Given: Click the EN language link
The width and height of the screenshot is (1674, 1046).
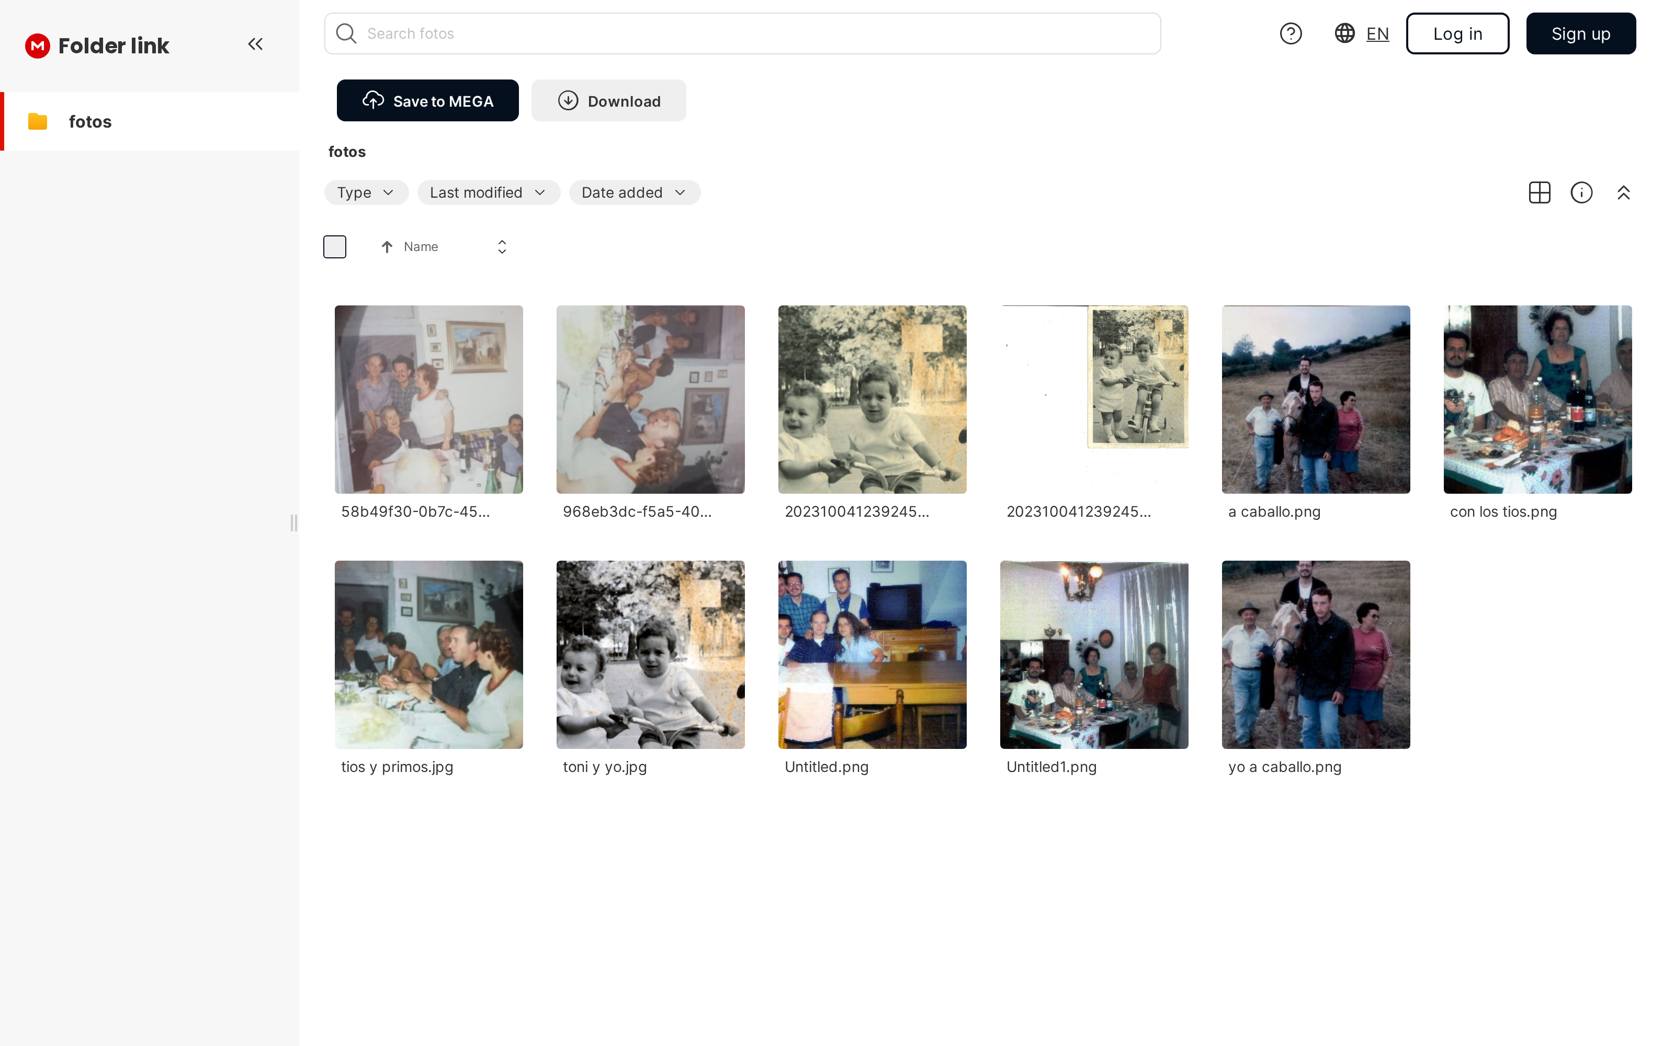Looking at the screenshot, I should tap(1377, 33).
